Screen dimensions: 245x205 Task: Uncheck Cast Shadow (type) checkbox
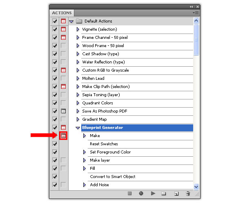55,54
